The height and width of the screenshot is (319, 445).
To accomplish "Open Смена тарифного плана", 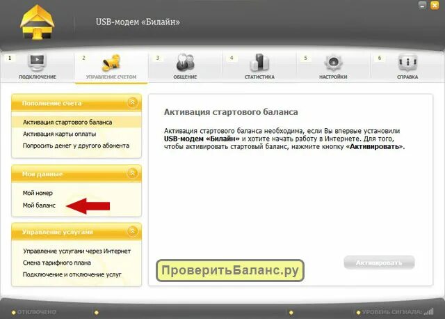I will (57, 263).
